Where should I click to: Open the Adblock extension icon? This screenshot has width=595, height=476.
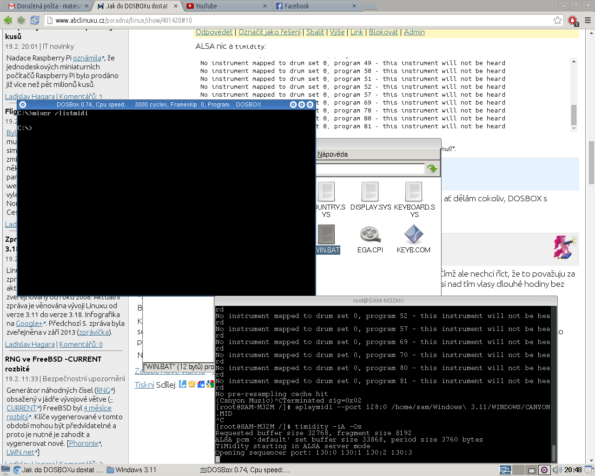[x=573, y=20]
